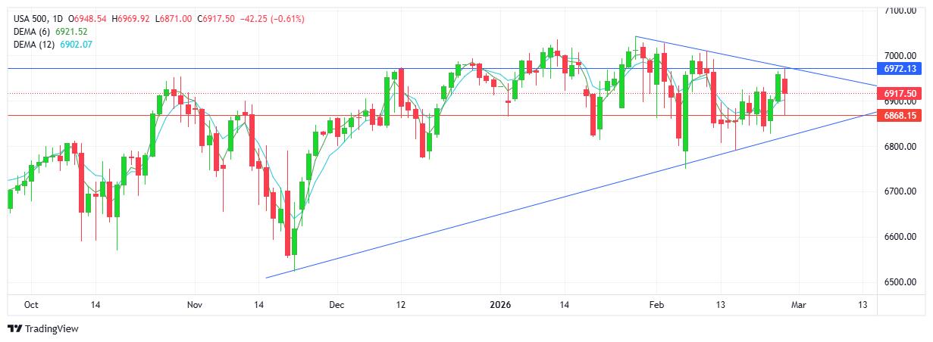Click the Mar label on time axis

coord(797,305)
